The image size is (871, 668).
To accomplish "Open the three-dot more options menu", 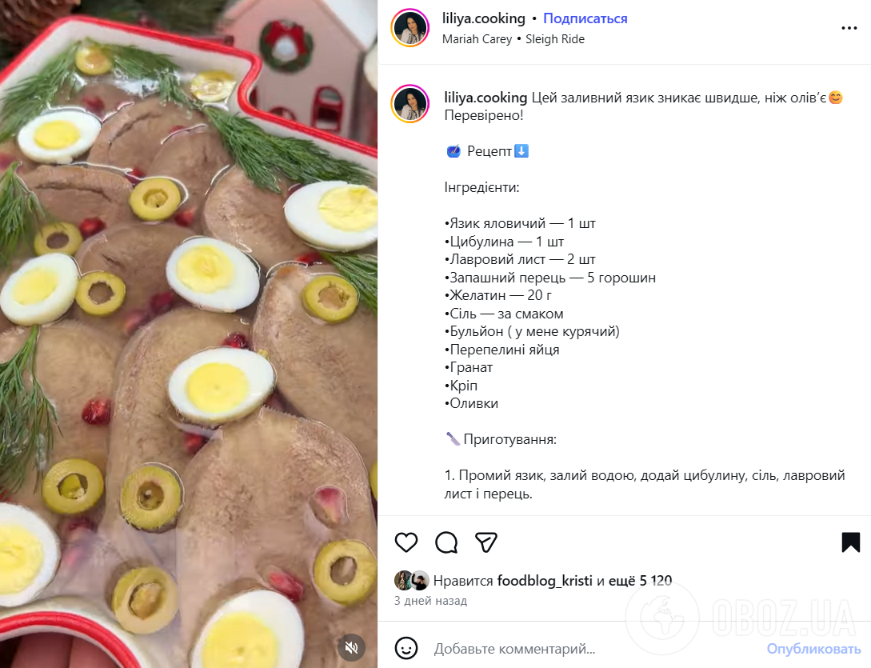I will click(x=849, y=28).
